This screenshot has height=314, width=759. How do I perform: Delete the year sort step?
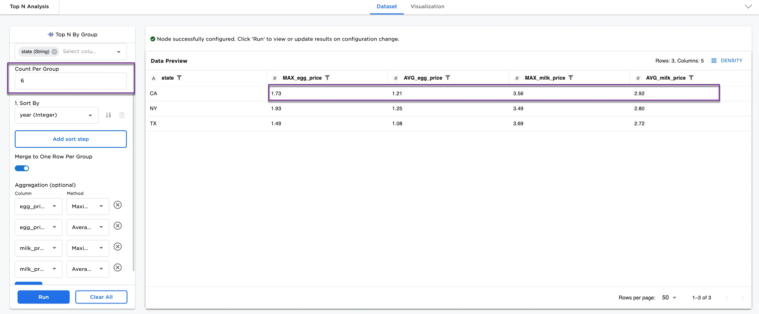click(x=122, y=115)
